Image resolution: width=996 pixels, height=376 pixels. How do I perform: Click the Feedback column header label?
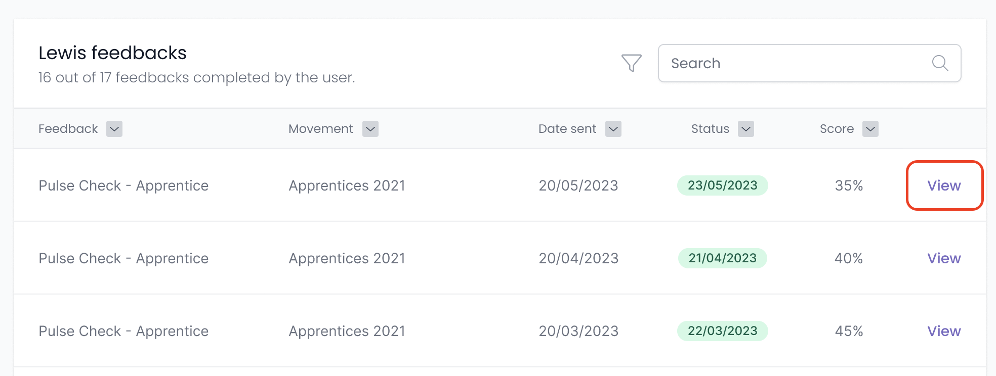point(68,129)
